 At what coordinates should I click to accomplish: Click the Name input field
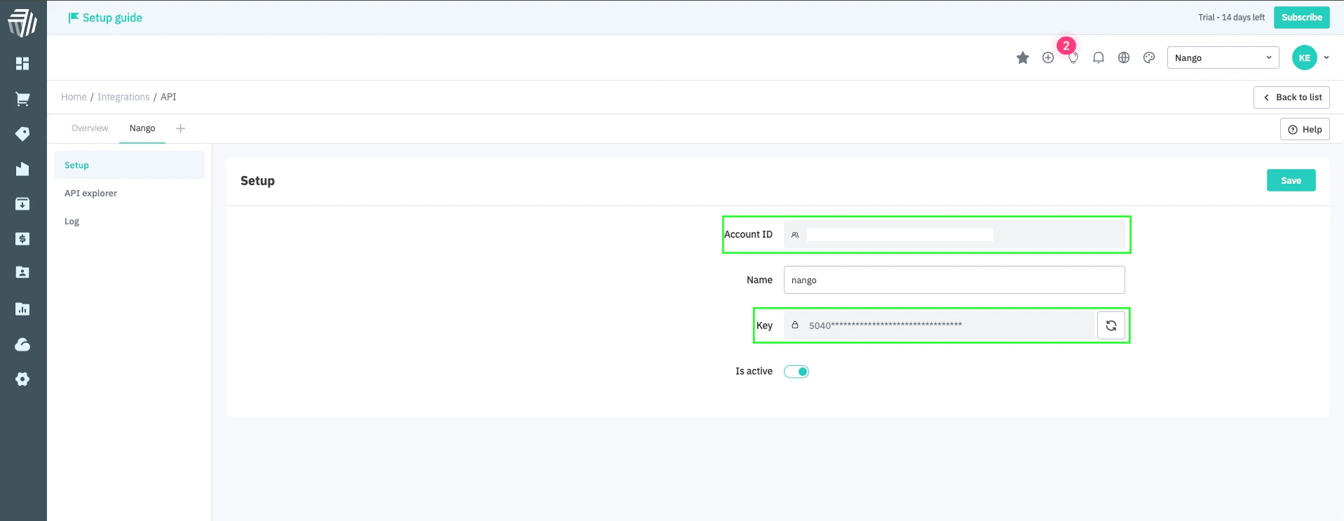(x=954, y=280)
